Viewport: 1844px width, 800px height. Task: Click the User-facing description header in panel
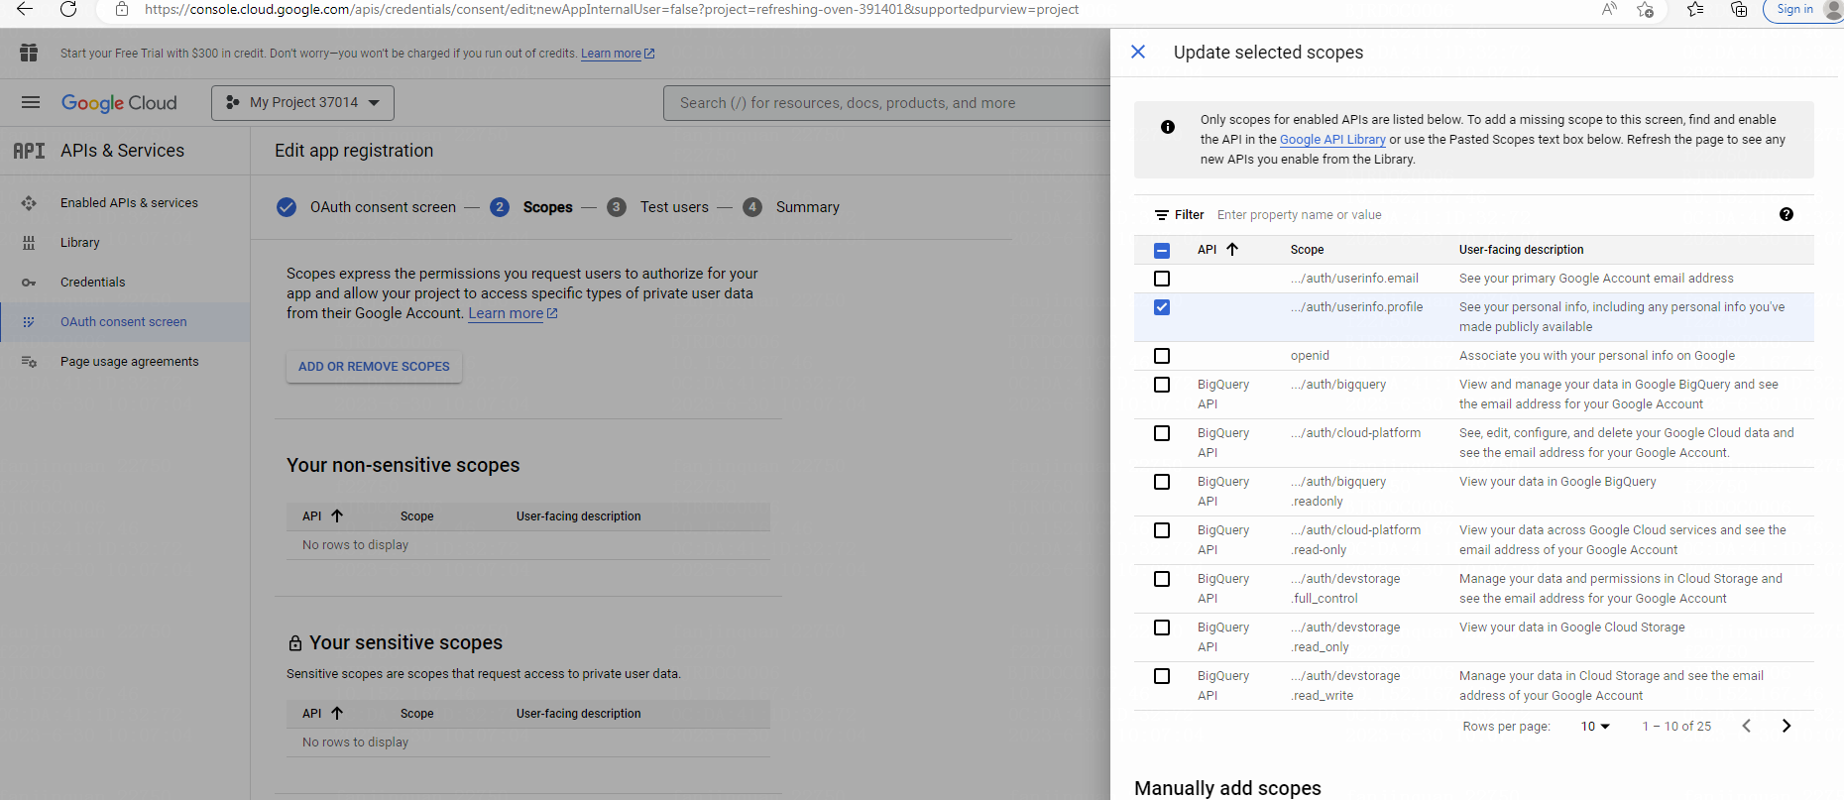1521,250
